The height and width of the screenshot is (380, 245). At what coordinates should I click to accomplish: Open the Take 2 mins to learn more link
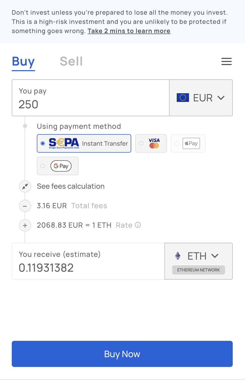coord(129,31)
